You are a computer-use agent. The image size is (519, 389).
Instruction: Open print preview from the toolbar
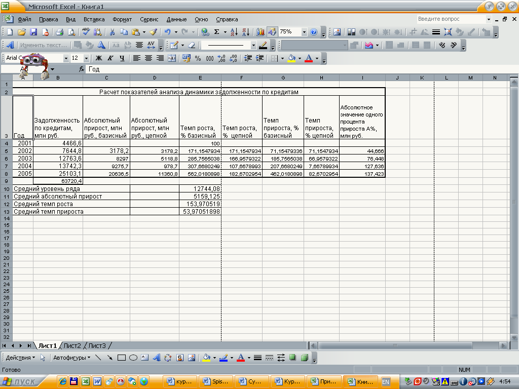[71, 32]
